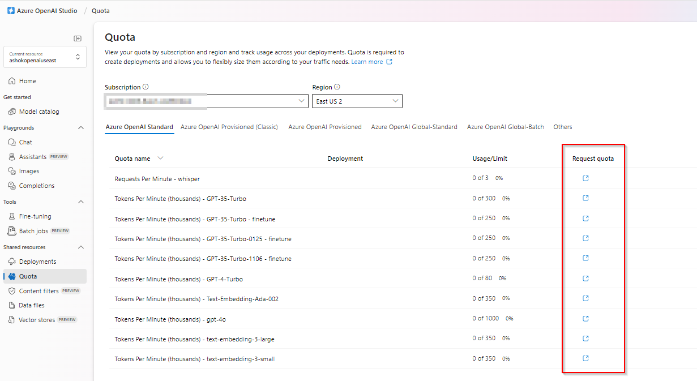Click the Fine-tuning flask icon
Image resolution: width=697 pixels, height=381 pixels.
pos(12,216)
